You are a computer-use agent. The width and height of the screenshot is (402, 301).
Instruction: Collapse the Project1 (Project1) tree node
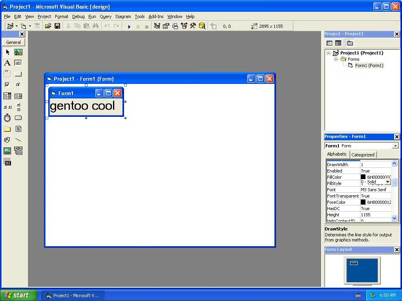tap(329, 53)
